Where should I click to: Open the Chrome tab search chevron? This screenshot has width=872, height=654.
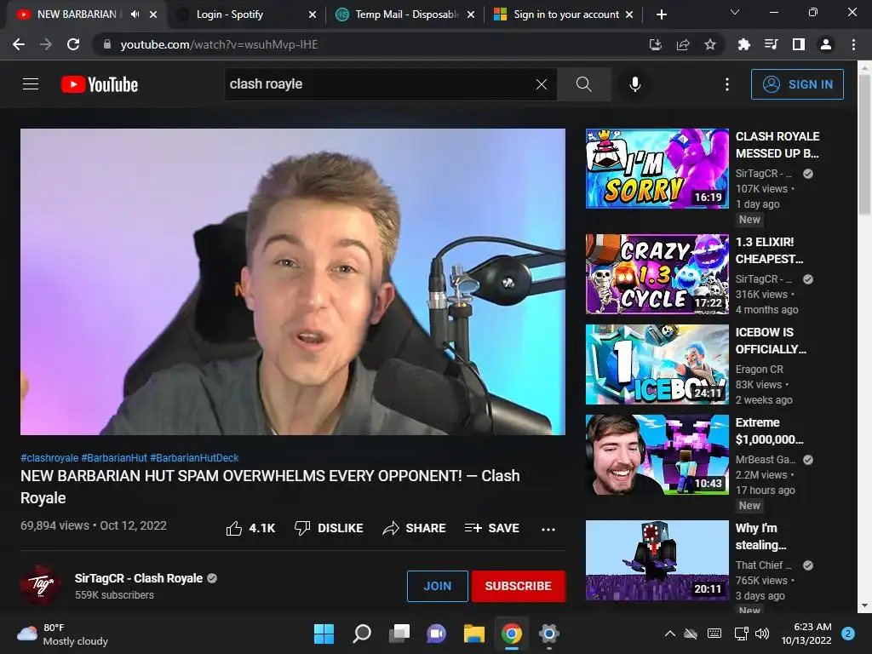pos(734,12)
